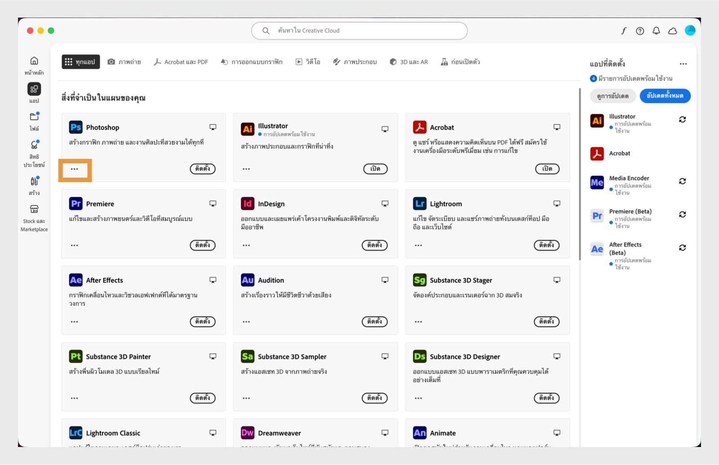
Task: Open Acrobat with เปิด button
Action: click(x=547, y=169)
